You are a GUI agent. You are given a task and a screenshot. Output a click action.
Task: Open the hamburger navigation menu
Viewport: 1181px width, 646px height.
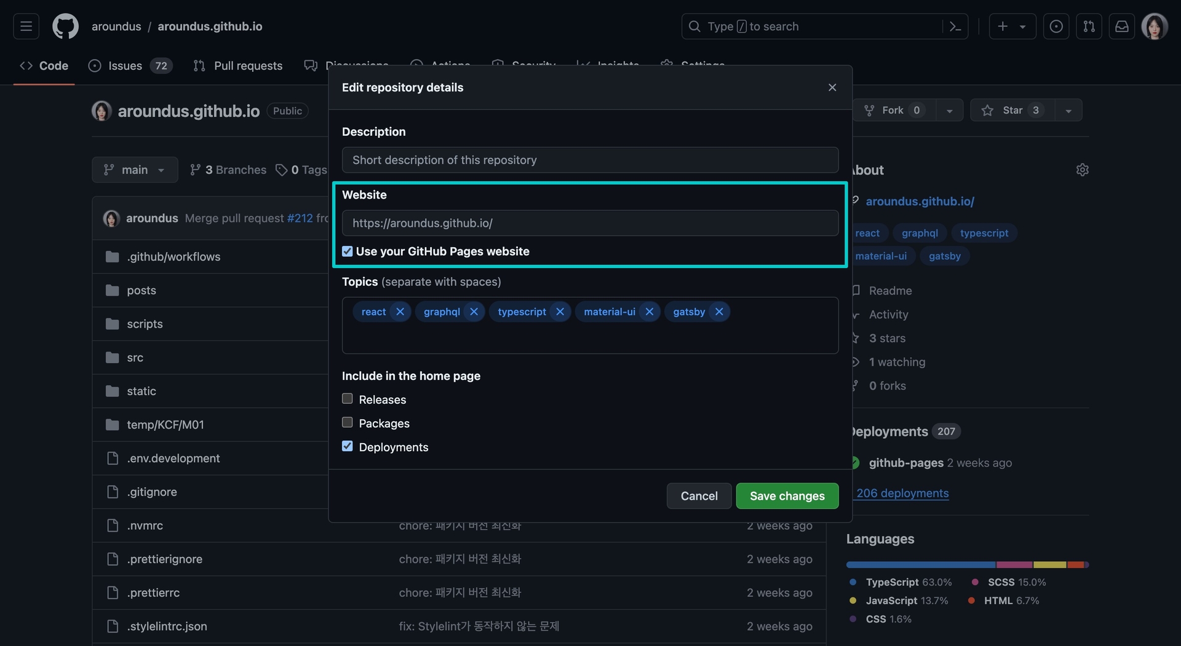26,26
